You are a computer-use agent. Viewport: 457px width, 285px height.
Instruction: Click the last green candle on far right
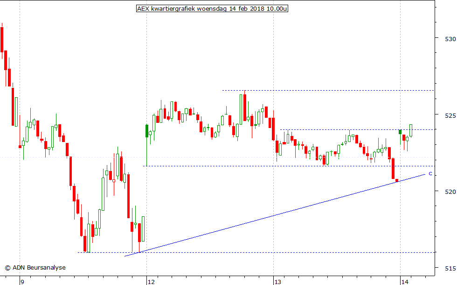(x=411, y=130)
